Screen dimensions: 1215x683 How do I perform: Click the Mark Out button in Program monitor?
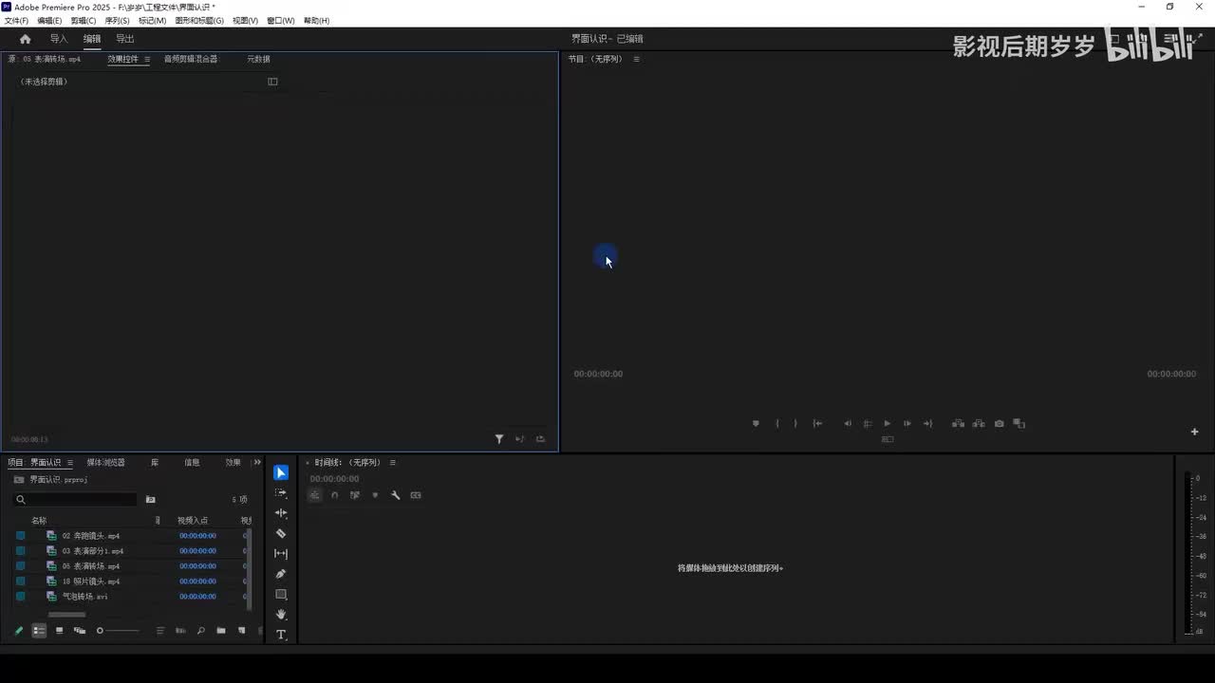795,424
